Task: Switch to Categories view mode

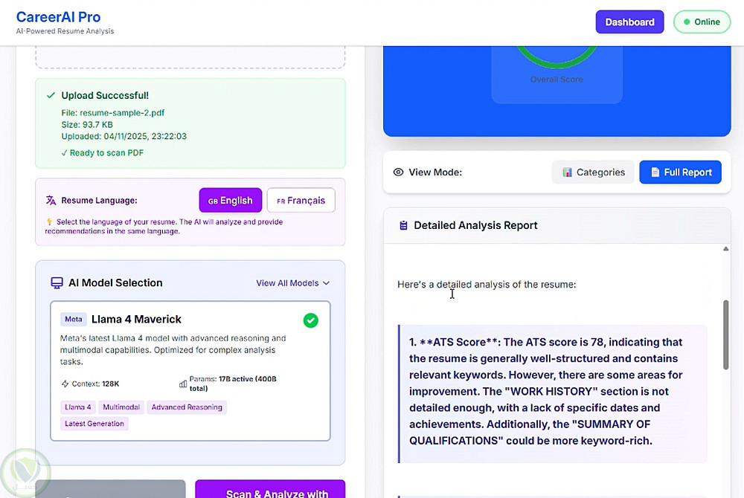Action: [593, 172]
